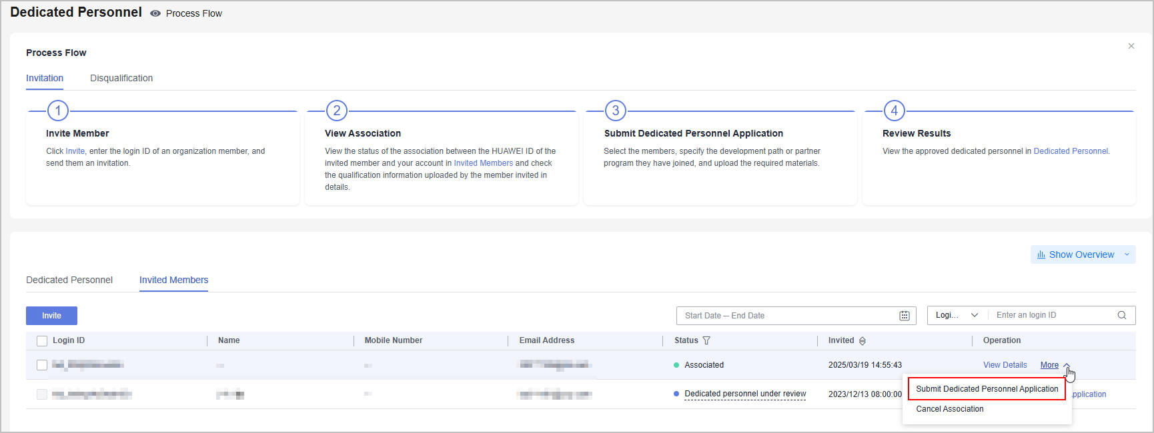
Task: Click the View Association step heading
Action: click(x=363, y=133)
